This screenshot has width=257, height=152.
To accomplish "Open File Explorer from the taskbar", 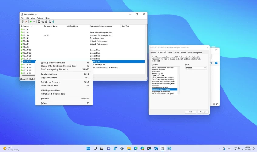I will (x=129, y=149).
